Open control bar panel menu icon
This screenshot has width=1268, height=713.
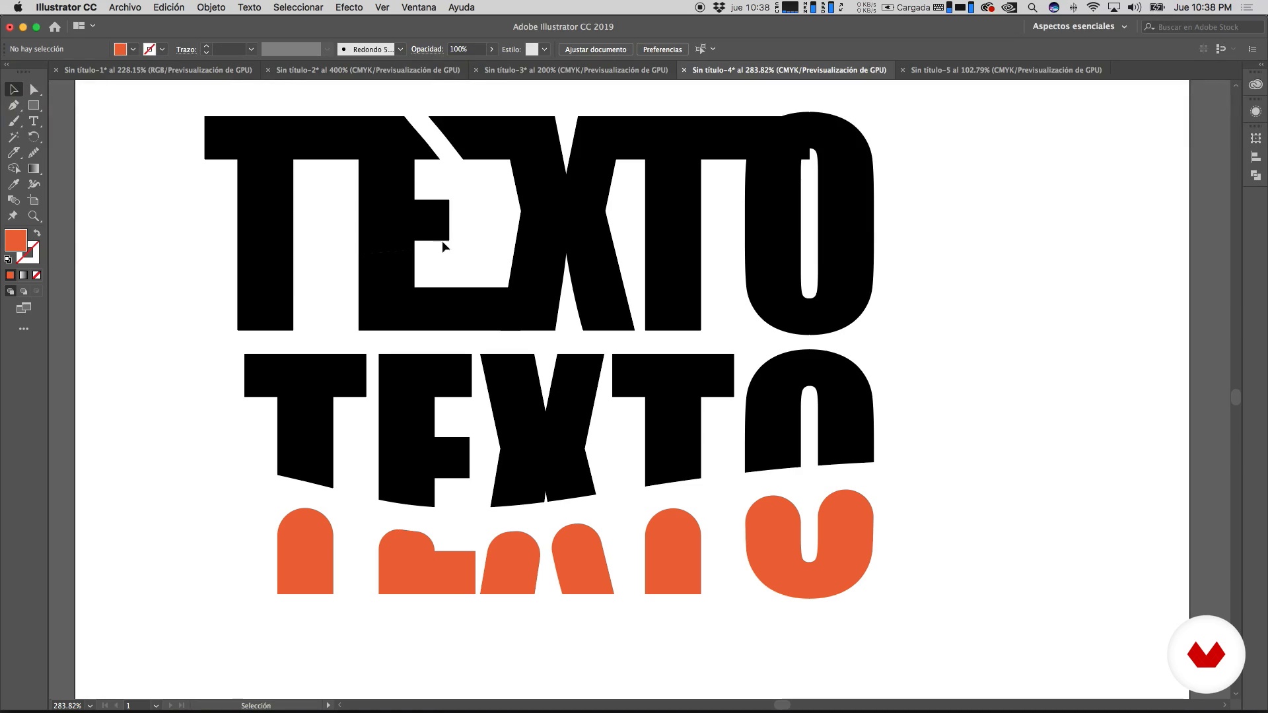pos(1252,49)
